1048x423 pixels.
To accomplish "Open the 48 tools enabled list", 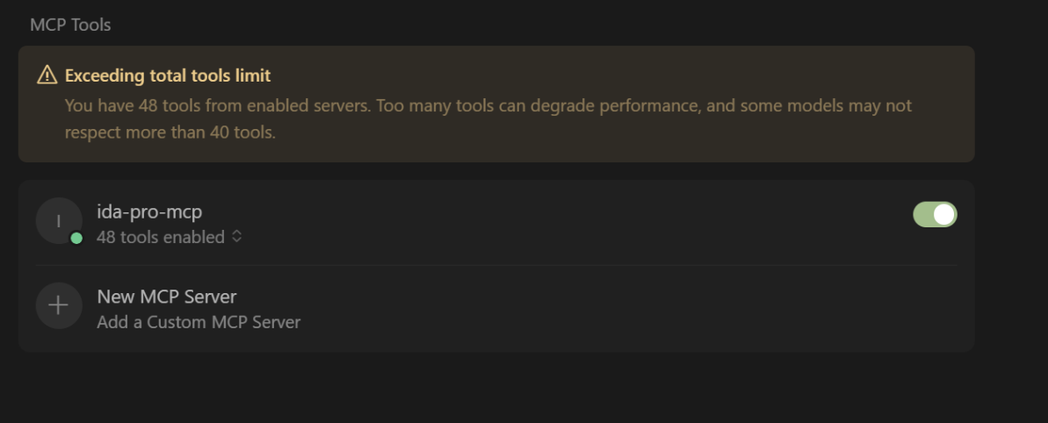I will point(161,237).
